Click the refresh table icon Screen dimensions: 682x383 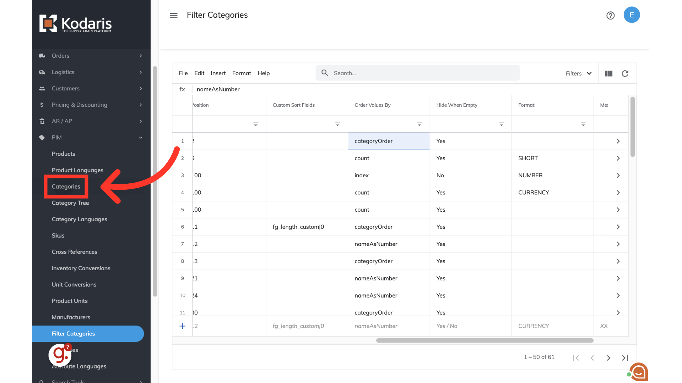click(625, 73)
